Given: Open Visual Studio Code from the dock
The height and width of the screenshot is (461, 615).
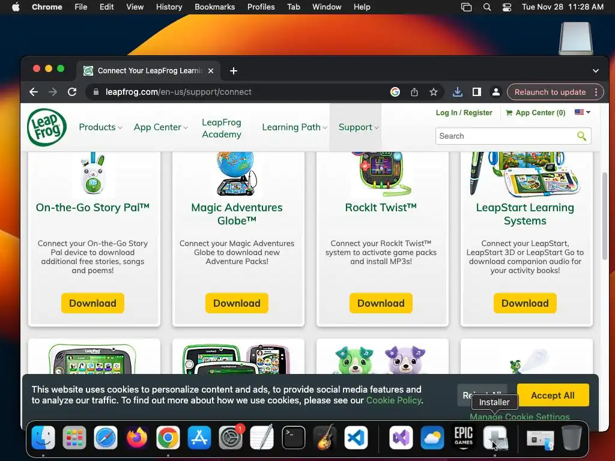Looking at the screenshot, I should pyautogui.click(x=356, y=437).
